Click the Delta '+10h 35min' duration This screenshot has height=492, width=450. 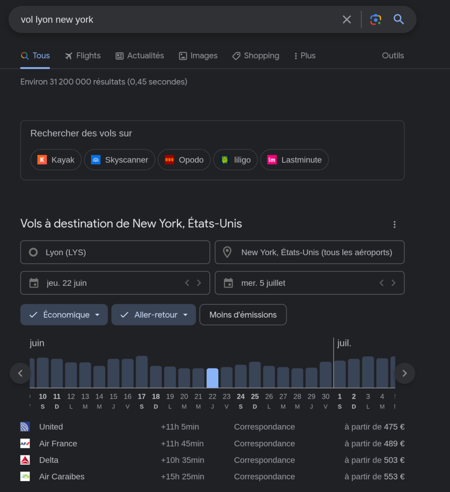point(182,460)
